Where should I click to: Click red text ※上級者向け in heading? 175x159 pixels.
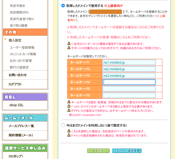click(x=113, y=6)
